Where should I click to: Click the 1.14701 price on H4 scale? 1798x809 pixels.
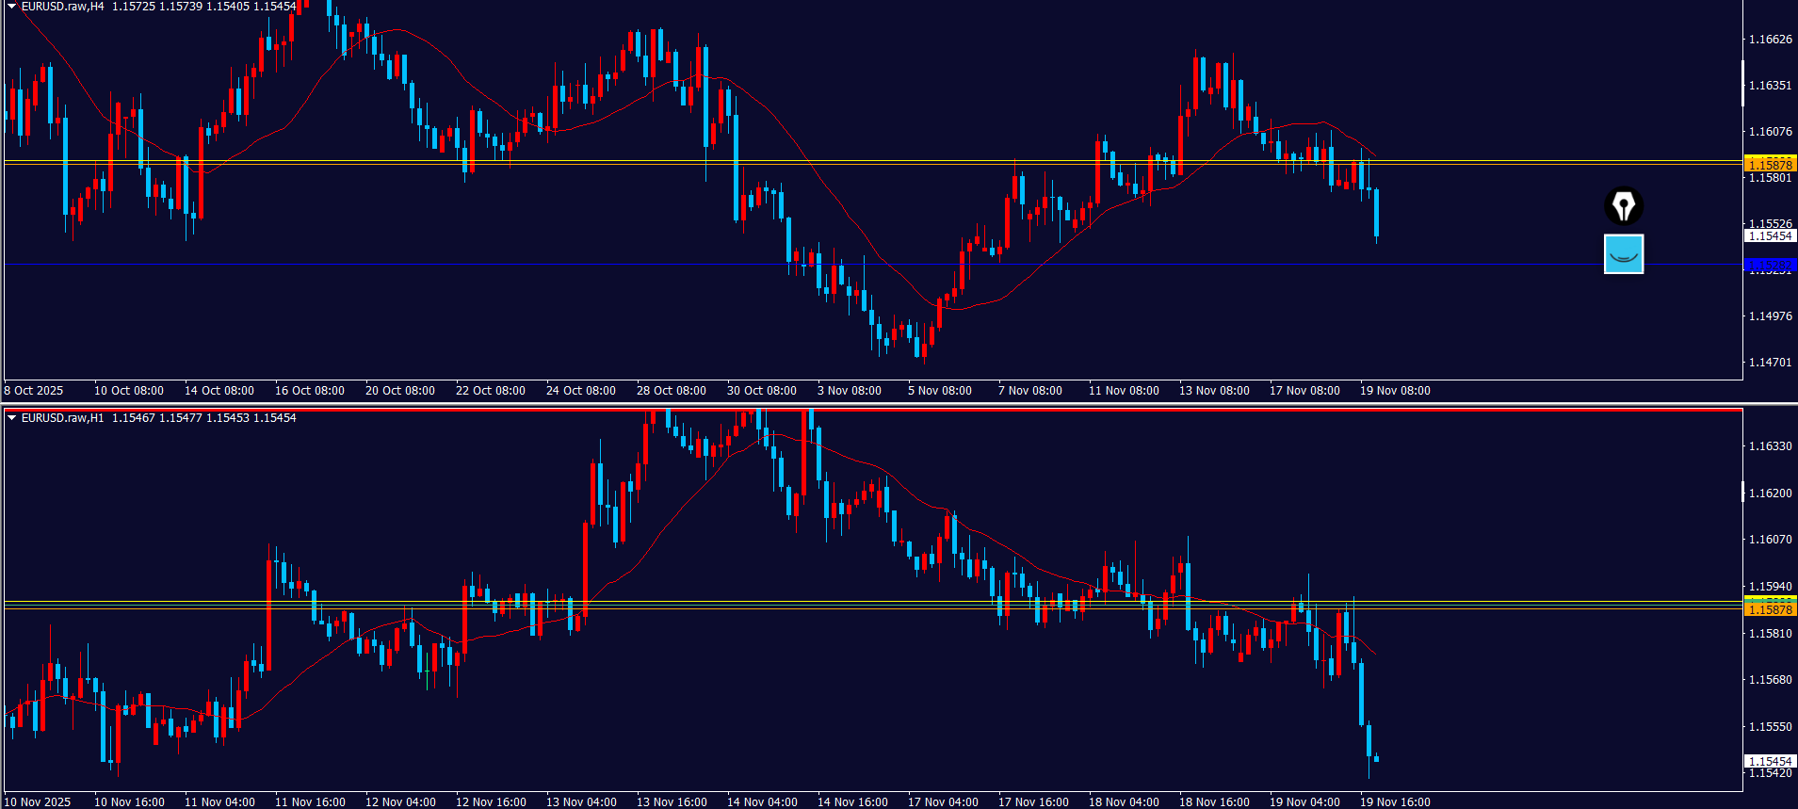(x=1770, y=363)
